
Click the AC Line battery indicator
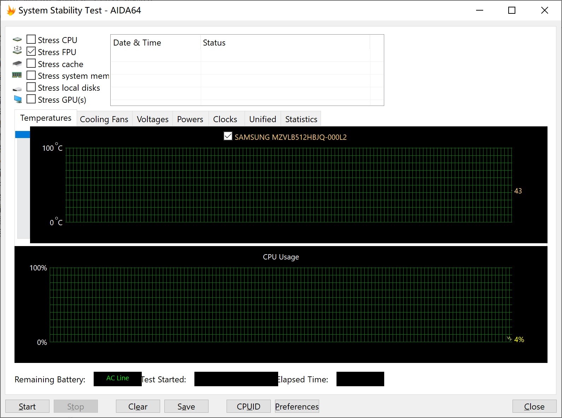tap(118, 378)
